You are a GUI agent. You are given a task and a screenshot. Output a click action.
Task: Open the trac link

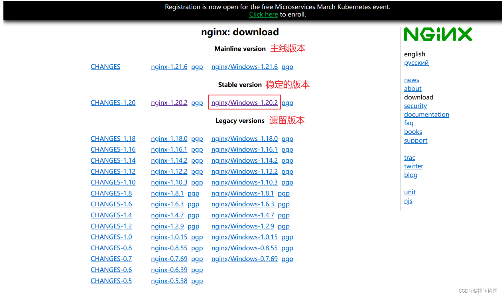click(409, 158)
